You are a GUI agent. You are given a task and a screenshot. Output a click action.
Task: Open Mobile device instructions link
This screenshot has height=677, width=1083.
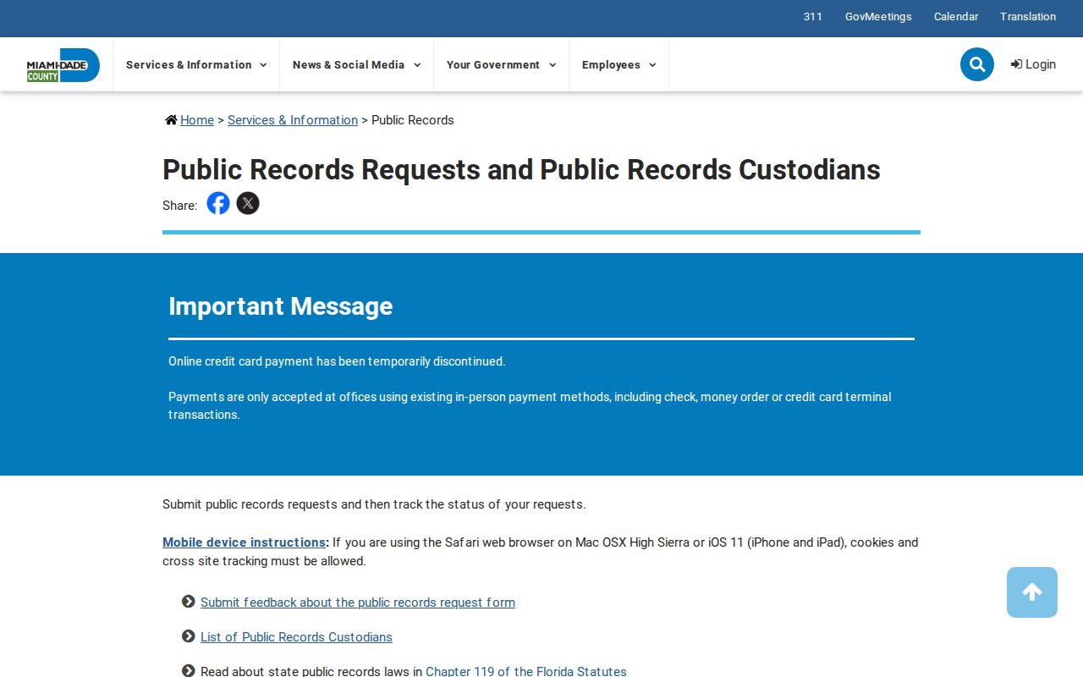click(x=245, y=542)
